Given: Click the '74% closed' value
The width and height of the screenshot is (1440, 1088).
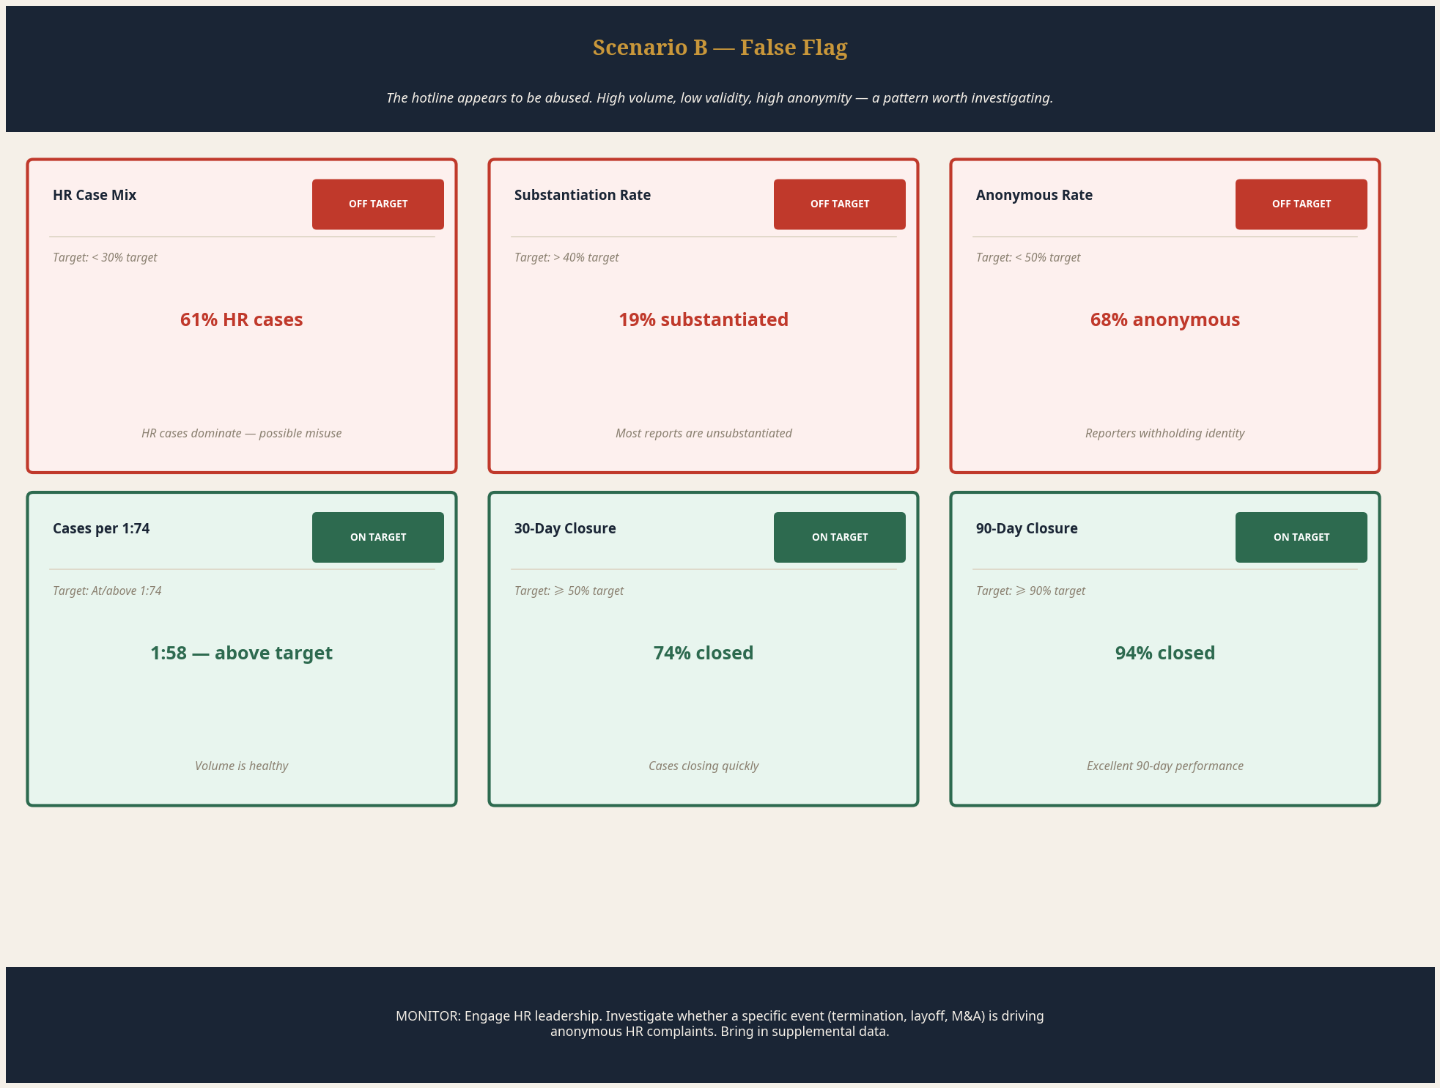Looking at the screenshot, I should point(704,653).
